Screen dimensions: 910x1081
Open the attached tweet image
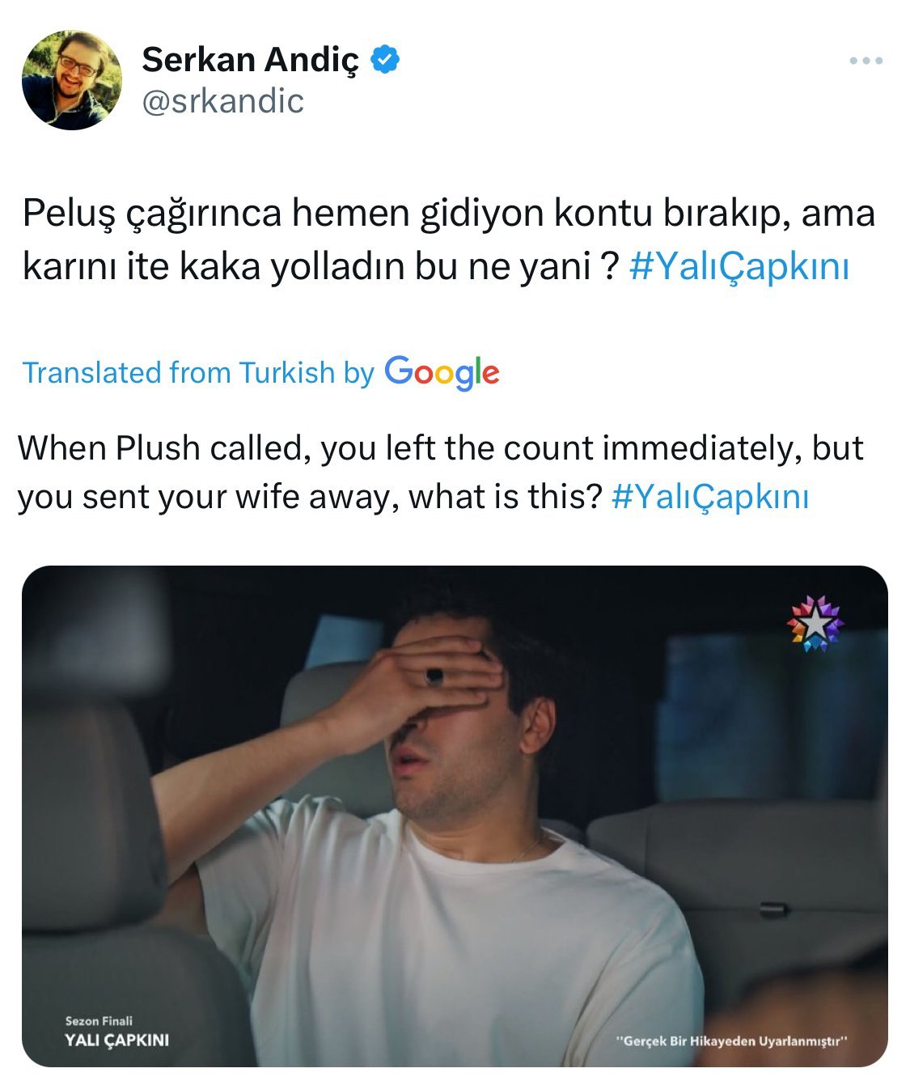pyautogui.click(x=455, y=816)
